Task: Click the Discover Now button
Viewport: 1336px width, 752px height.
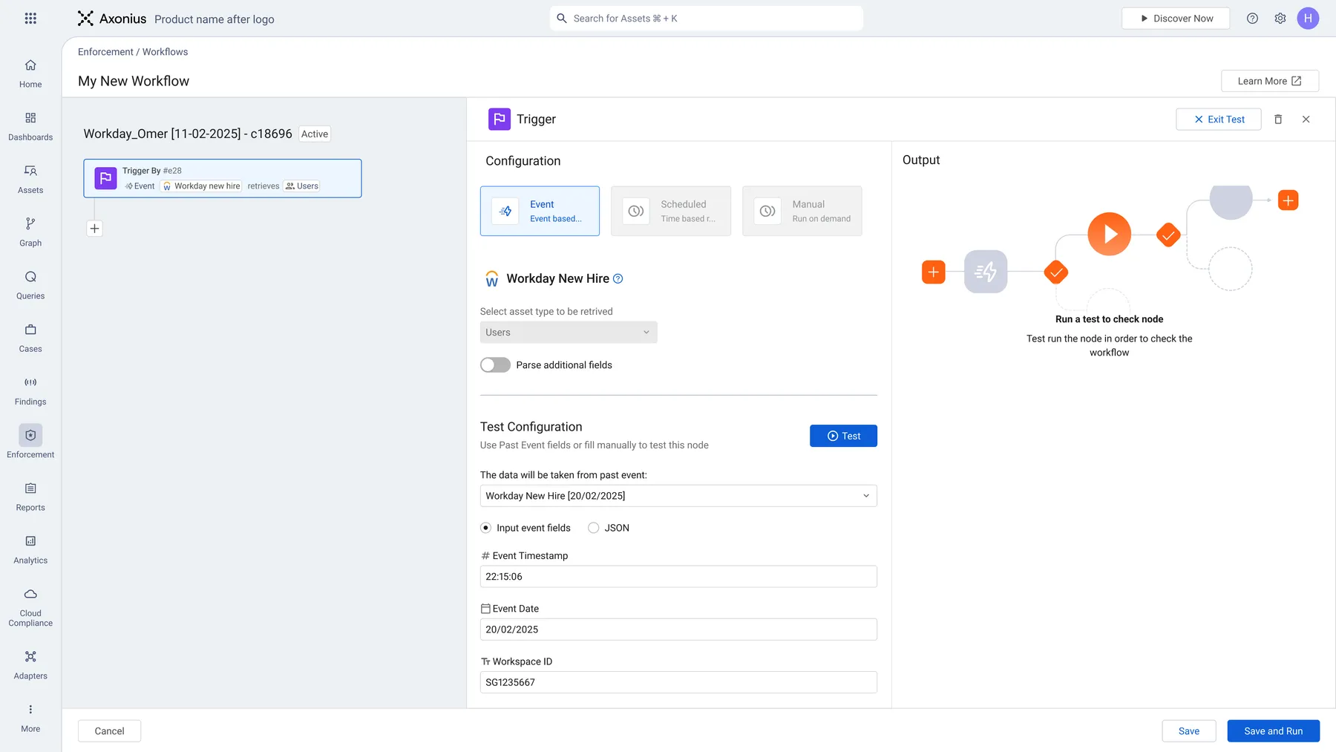Action: [x=1176, y=19]
